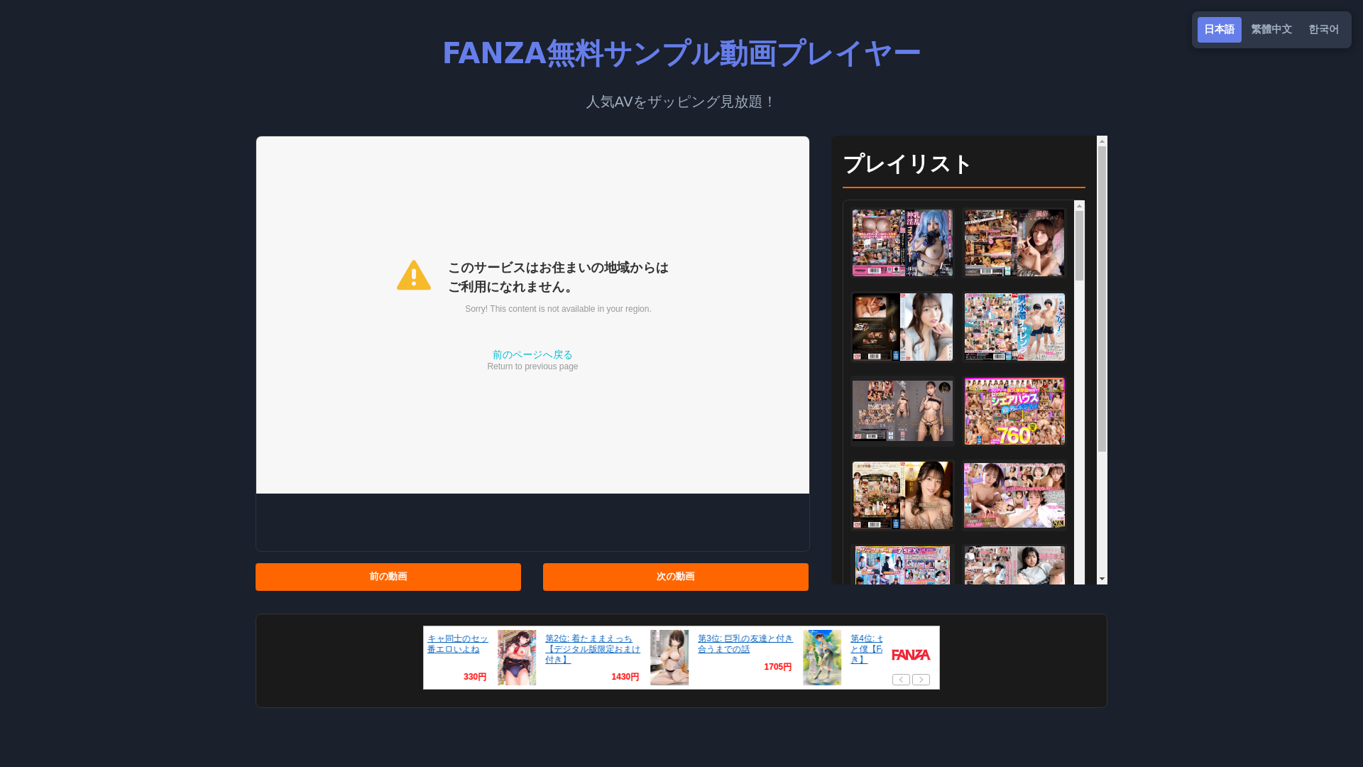Click the up arrow of the inner playlist scrollbar
The image size is (1363, 767).
pyautogui.click(x=1079, y=206)
